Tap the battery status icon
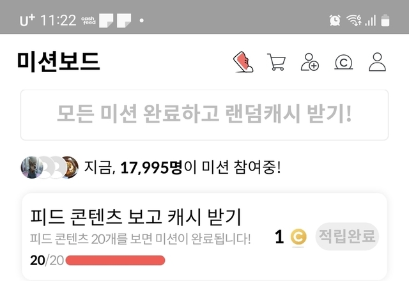The width and height of the screenshot is (409, 281). pyautogui.click(x=385, y=20)
